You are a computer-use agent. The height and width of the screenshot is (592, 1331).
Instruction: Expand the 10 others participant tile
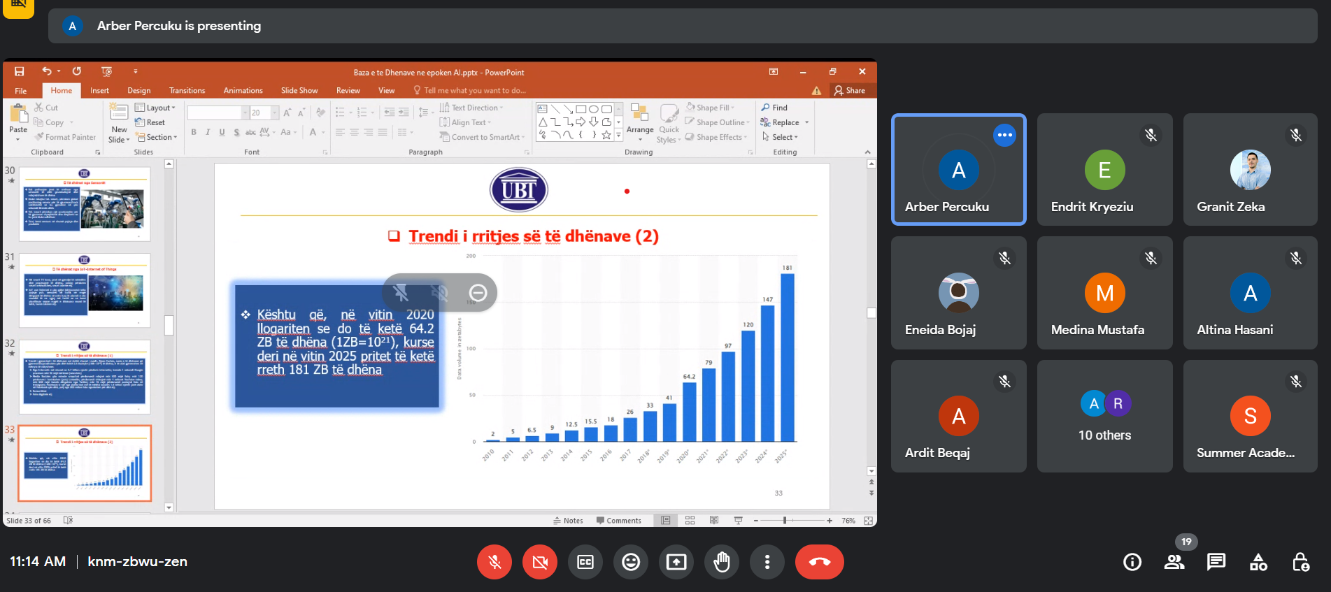pos(1104,417)
